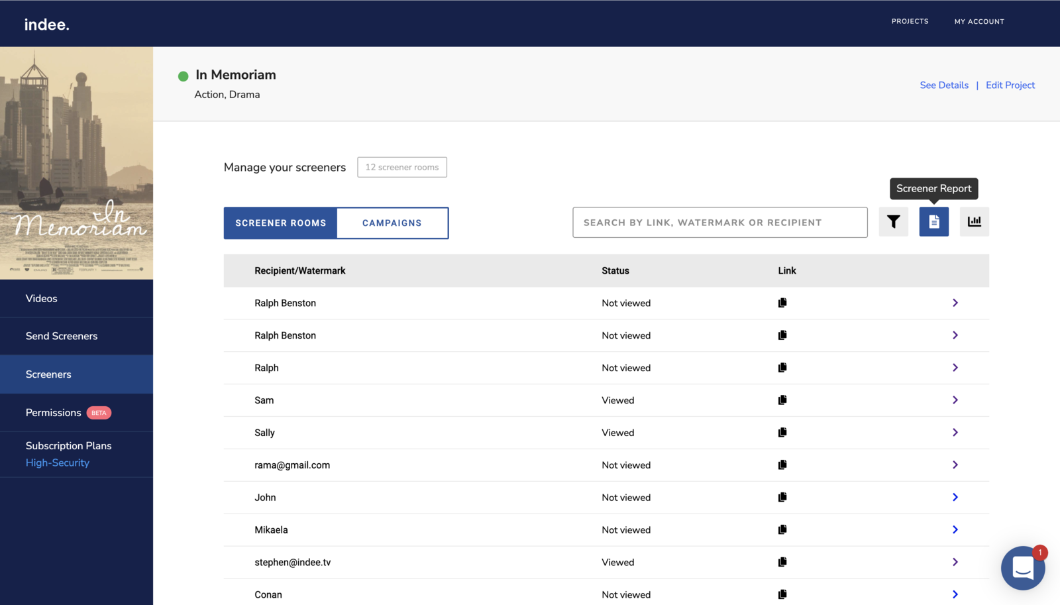Open the filter funnel icon
The width and height of the screenshot is (1060, 605).
coord(893,222)
